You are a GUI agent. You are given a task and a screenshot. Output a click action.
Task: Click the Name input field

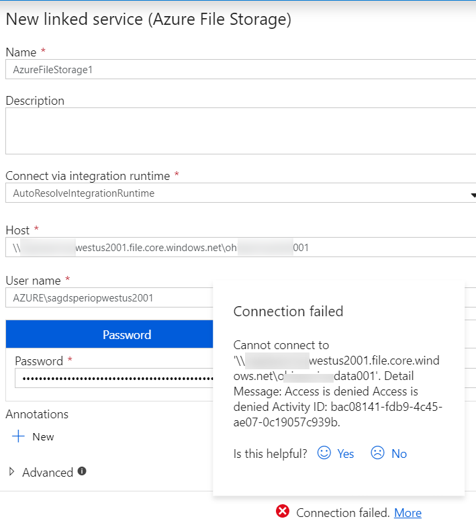[x=241, y=69]
